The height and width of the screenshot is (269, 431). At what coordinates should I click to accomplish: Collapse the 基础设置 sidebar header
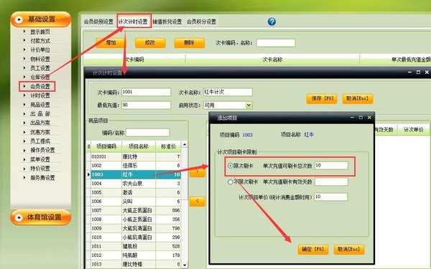[x=41, y=19]
